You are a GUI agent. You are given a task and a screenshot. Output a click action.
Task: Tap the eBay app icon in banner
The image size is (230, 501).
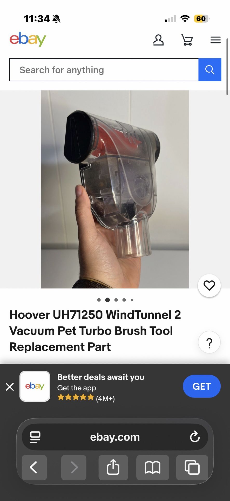35,386
